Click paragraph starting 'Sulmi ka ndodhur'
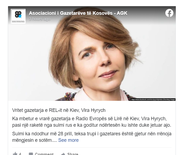This screenshot has width=182, height=155. tap(92, 137)
